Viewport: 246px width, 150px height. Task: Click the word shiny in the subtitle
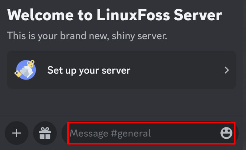tap(123, 36)
